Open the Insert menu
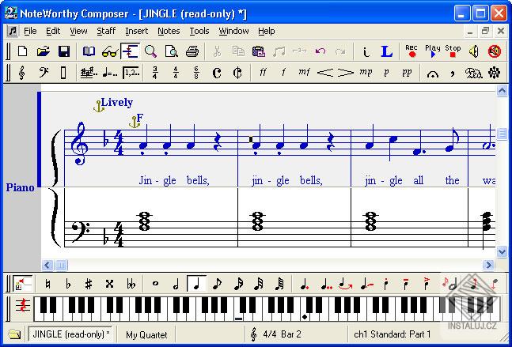The width and height of the screenshot is (512, 347). tap(136, 31)
